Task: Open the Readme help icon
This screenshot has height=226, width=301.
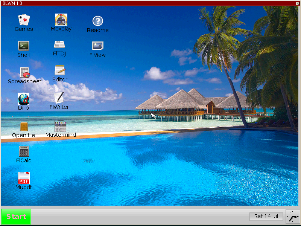Action: click(98, 21)
